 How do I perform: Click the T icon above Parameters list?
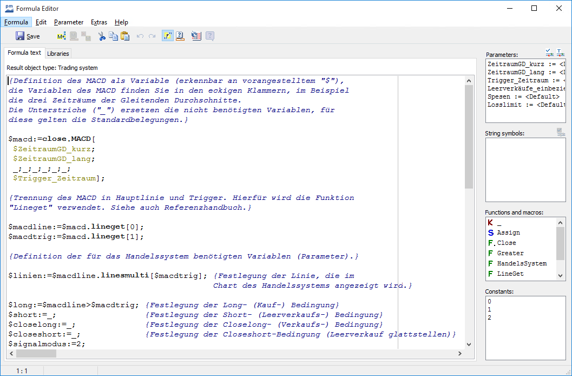pos(560,53)
